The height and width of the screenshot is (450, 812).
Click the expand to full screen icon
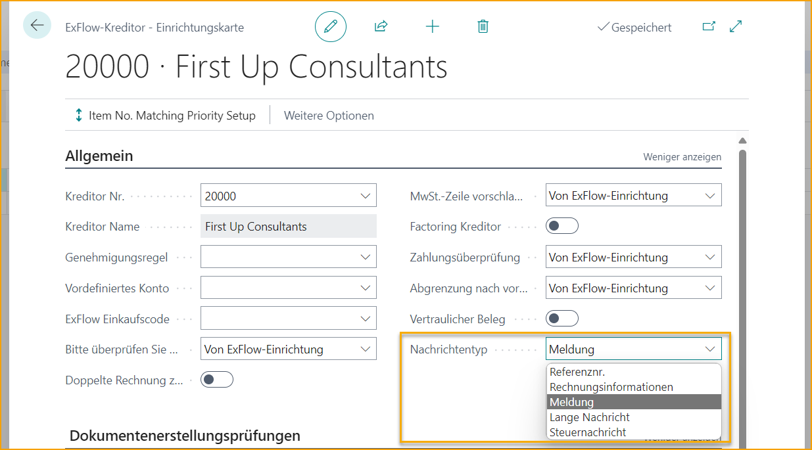tap(736, 26)
